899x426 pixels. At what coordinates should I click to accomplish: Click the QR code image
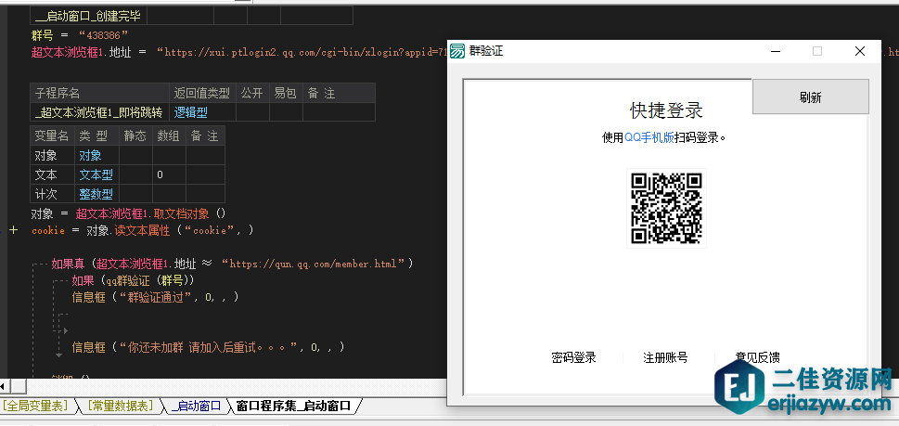(x=667, y=208)
